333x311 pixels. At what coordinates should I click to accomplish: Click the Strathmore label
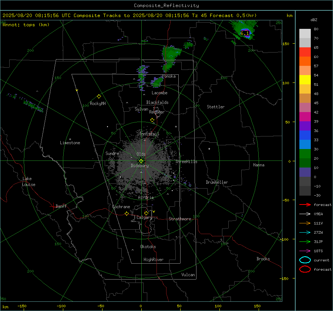click(180, 219)
